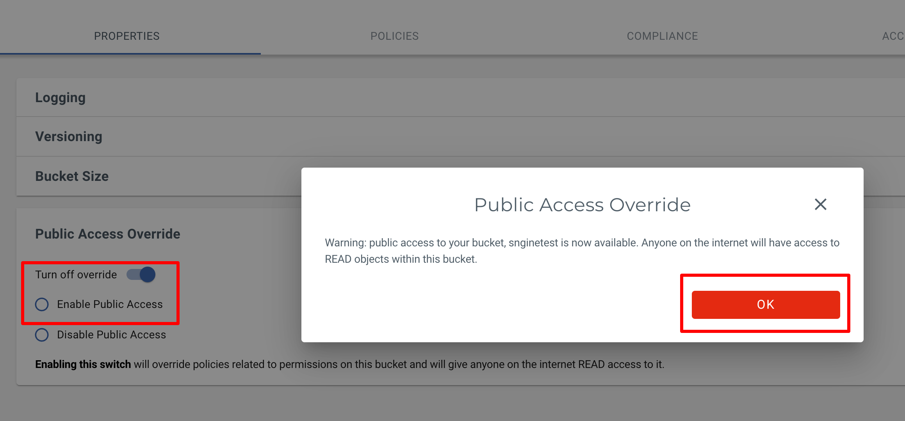
Task: Click the override description sentence about READ access
Action: coord(398,364)
